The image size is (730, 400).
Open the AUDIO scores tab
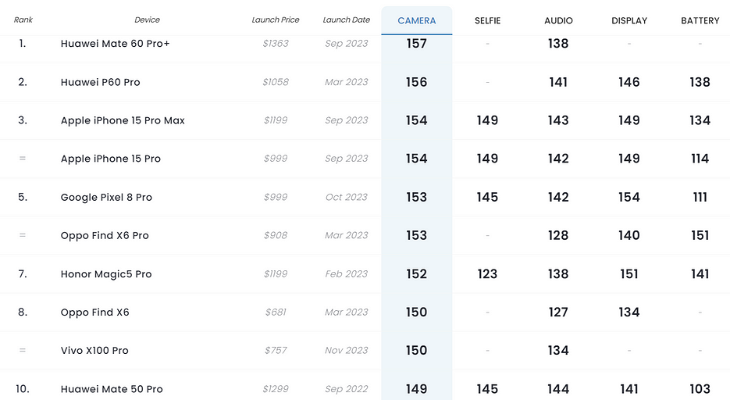pyautogui.click(x=558, y=20)
